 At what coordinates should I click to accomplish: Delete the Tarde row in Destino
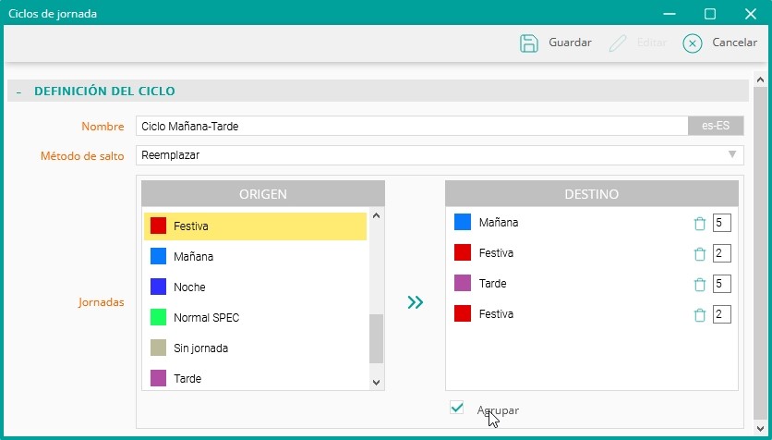[x=700, y=285]
